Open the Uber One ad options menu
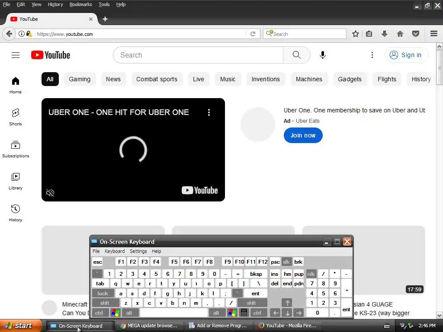Image resolution: width=443 pixels, height=332 pixels. coord(209,112)
